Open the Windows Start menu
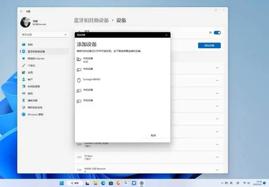The image size is (269, 187). tap(62, 183)
